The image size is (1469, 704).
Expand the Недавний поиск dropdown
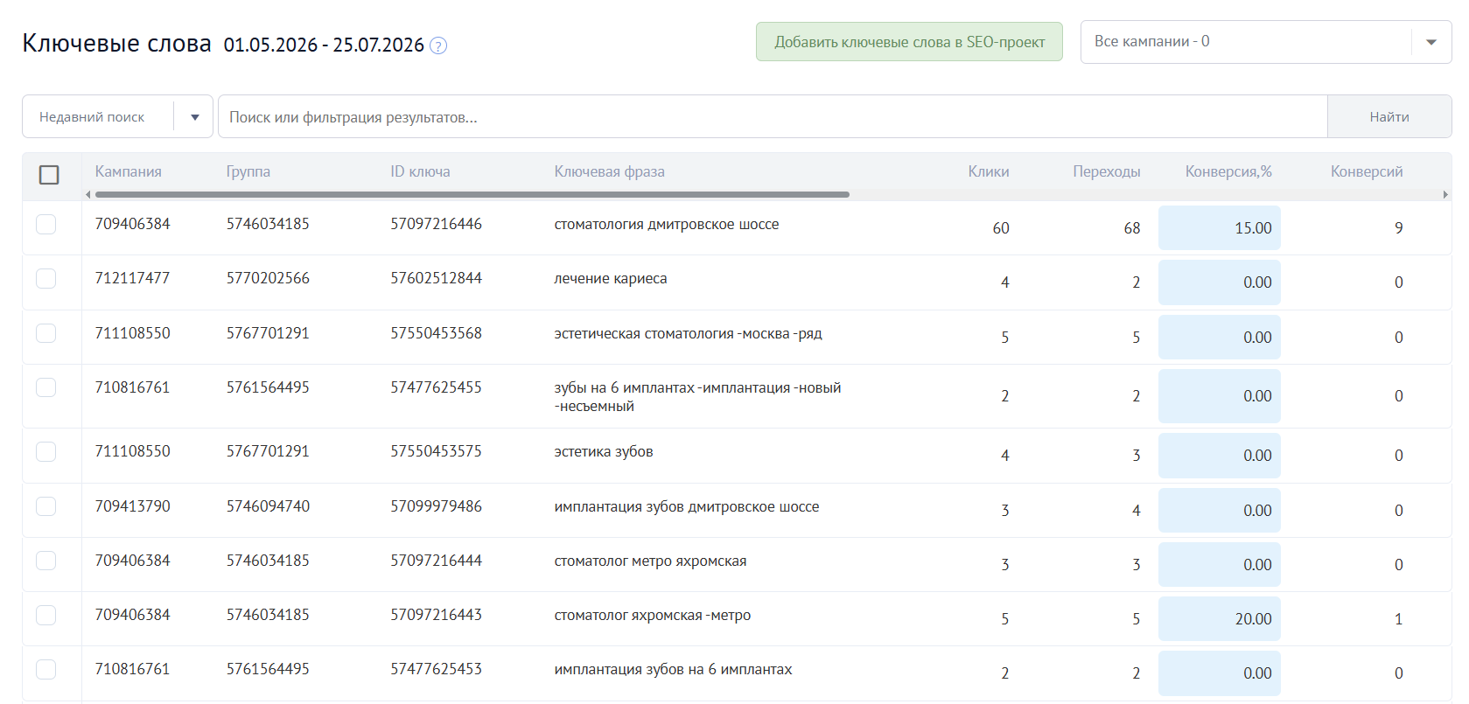tap(117, 116)
